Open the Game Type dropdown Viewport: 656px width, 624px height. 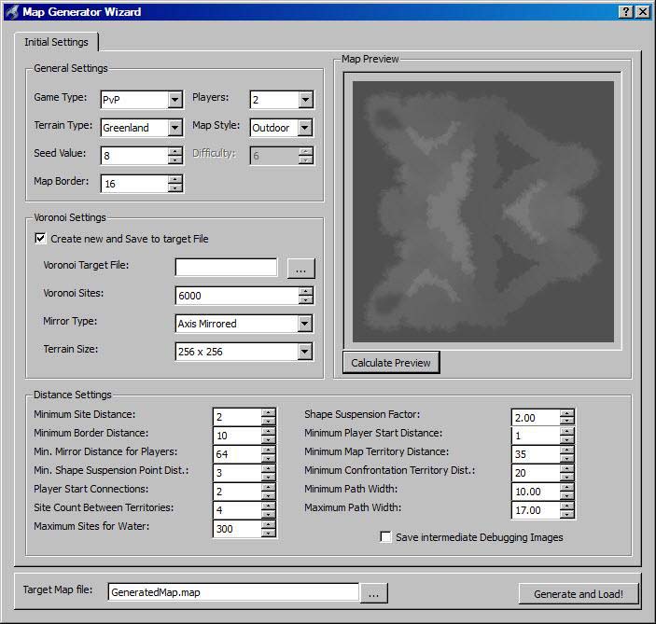[174, 100]
